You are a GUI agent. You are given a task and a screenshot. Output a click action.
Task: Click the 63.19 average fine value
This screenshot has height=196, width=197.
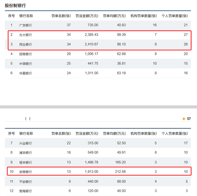pyautogui.click(x=121, y=73)
